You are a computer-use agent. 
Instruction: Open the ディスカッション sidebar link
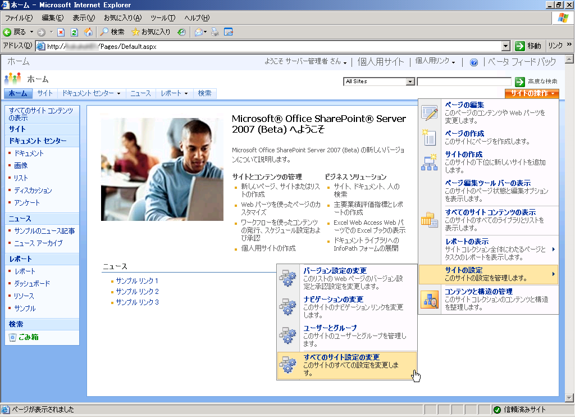coord(33,191)
